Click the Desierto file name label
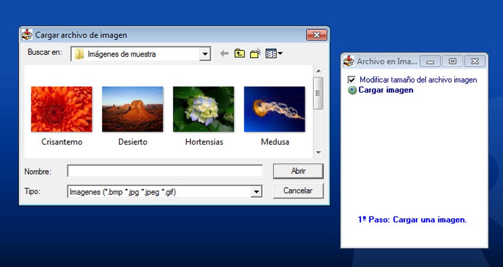This screenshot has width=503, height=267. [133, 142]
